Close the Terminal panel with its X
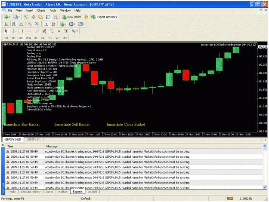The image size is (269, 202). (3, 145)
